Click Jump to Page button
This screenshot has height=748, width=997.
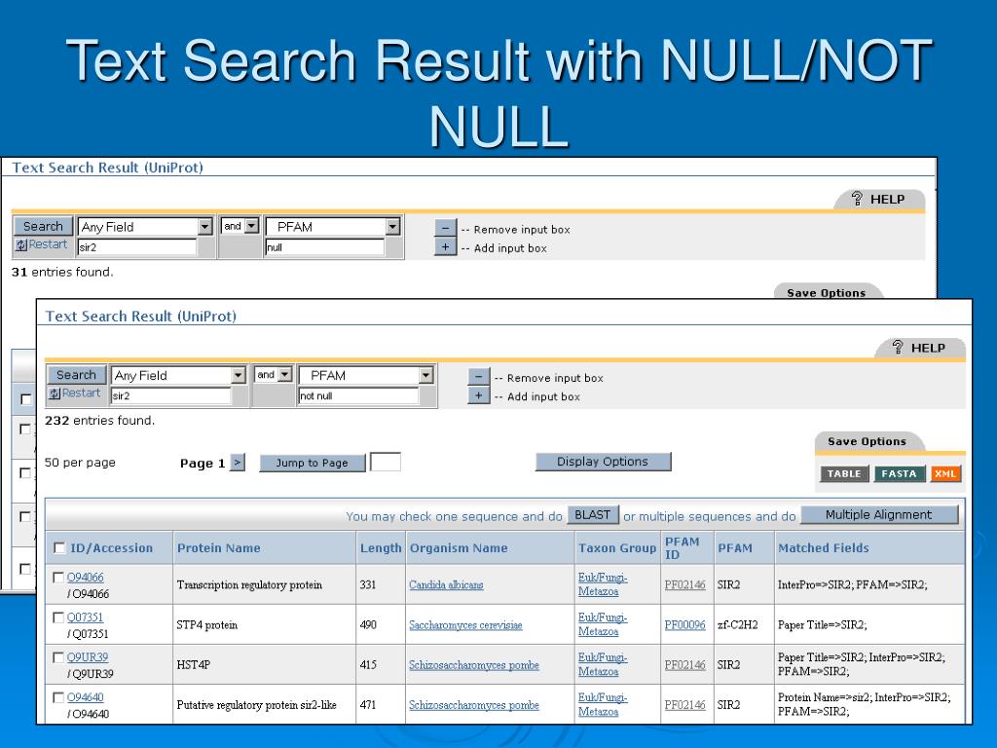click(313, 463)
